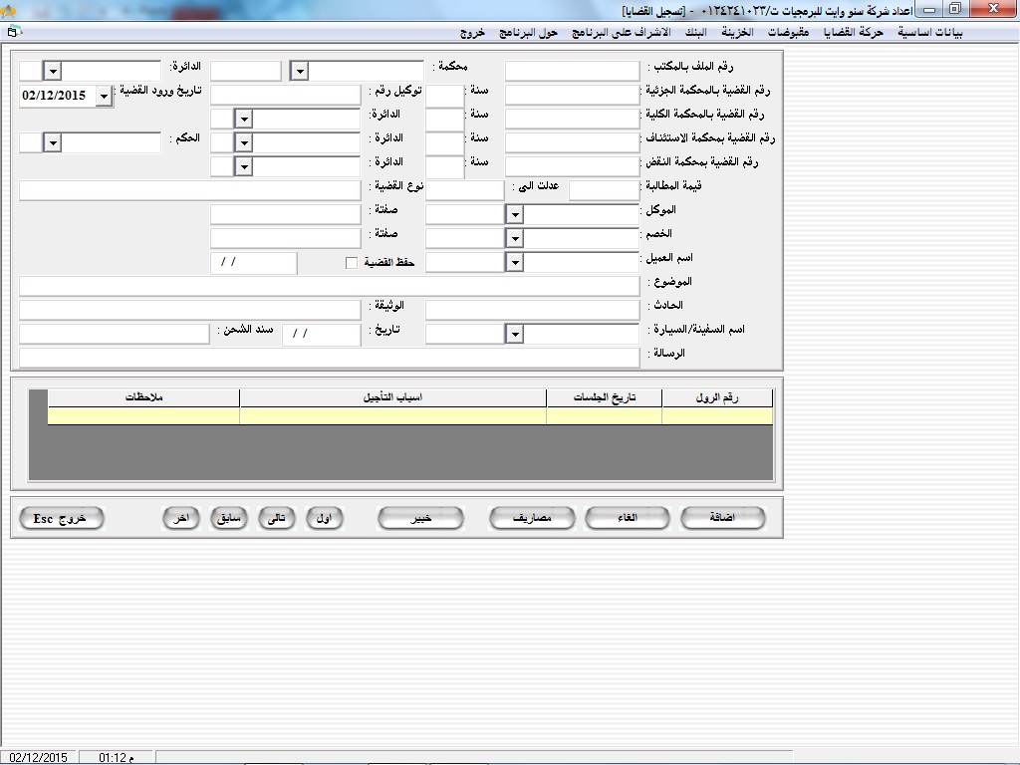Go to next record with تالى button
The image size is (1020, 765).
276,518
